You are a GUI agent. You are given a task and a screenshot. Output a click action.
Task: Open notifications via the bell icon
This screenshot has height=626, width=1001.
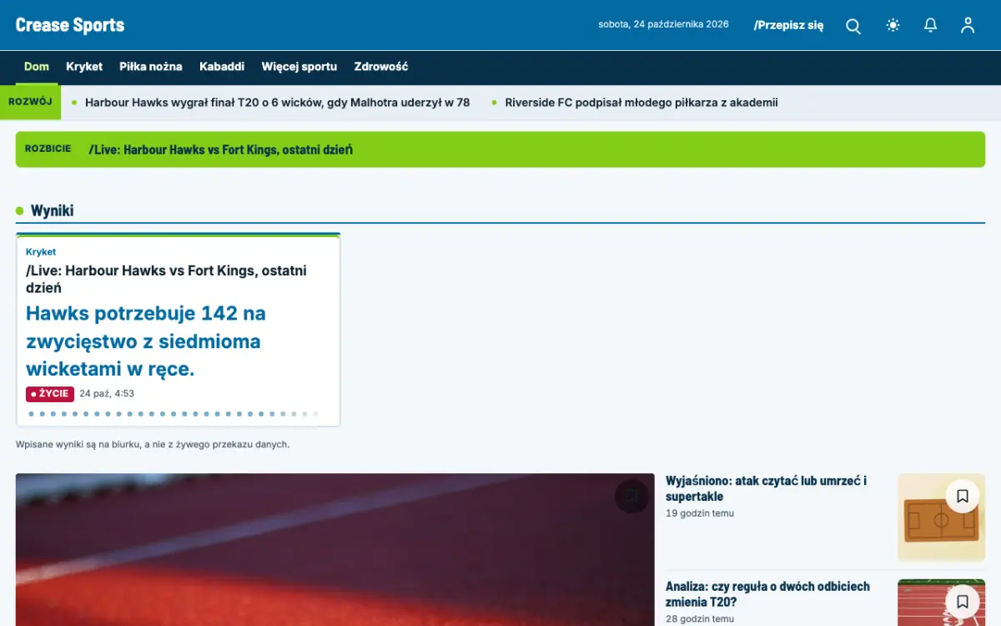pyautogui.click(x=931, y=25)
